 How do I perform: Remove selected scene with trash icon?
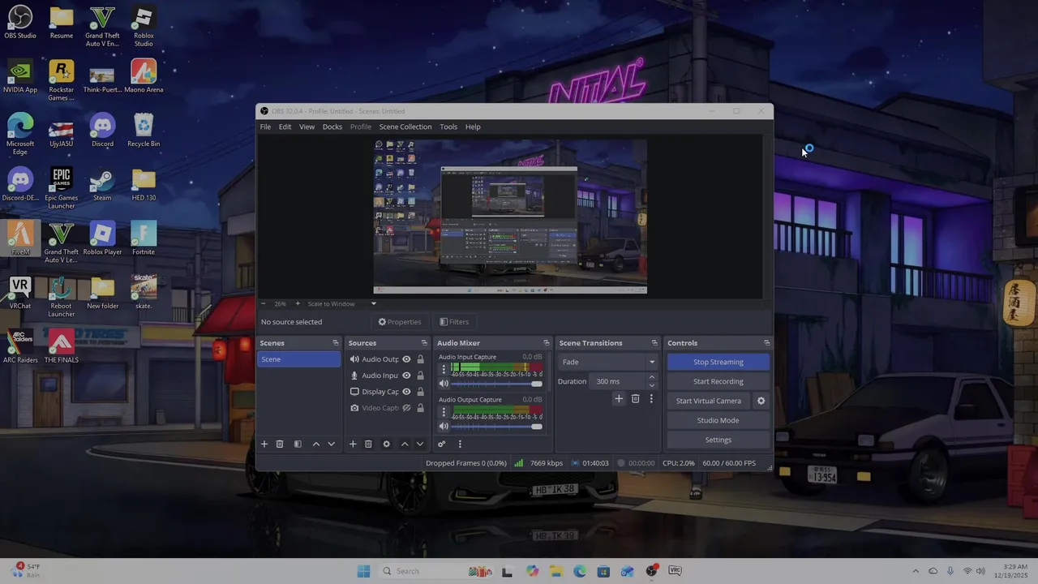pyautogui.click(x=280, y=444)
